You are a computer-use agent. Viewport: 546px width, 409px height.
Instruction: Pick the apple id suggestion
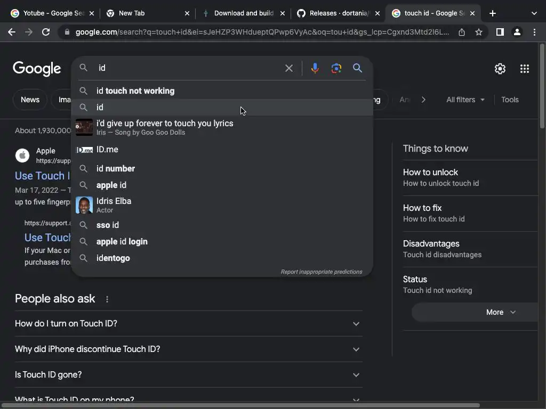[x=222, y=185]
